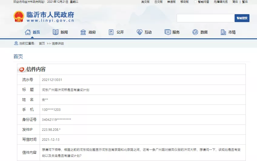Screen dimensions: 257x161
Task: Open 智能问答 link in top bar
Action: pyautogui.click(x=203, y=2)
